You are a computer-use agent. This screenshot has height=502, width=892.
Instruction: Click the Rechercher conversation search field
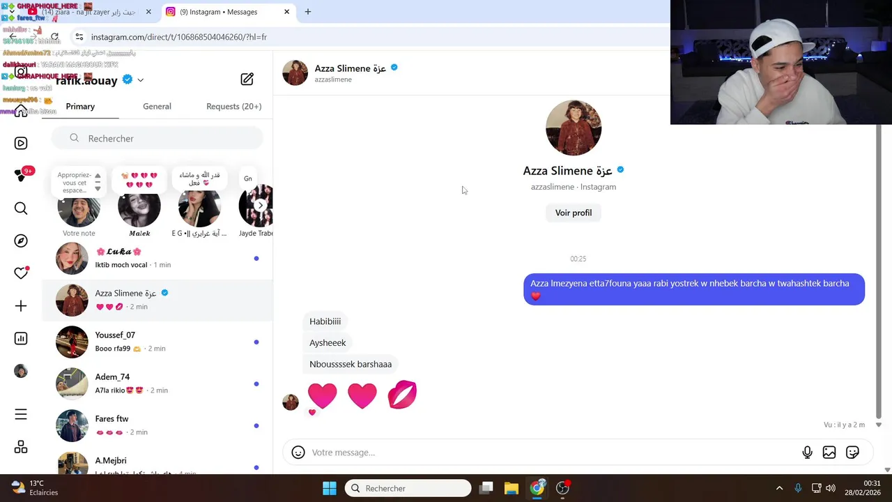coord(157,138)
